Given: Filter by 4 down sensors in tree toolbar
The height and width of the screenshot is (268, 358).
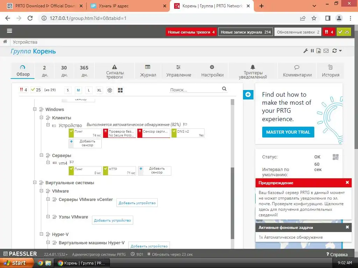Looking at the screenshot, I should coord(23,90).
